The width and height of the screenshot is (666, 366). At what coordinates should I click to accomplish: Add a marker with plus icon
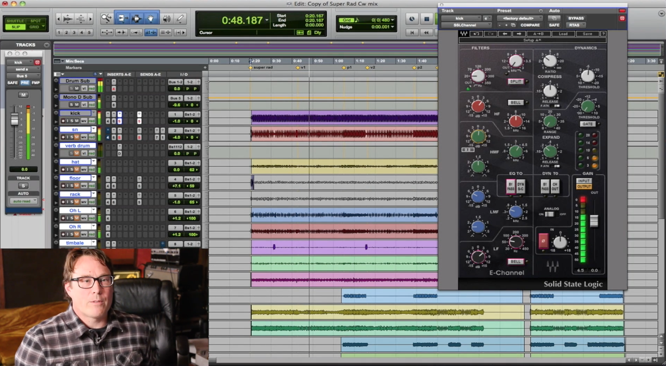(x=205, y=68)
